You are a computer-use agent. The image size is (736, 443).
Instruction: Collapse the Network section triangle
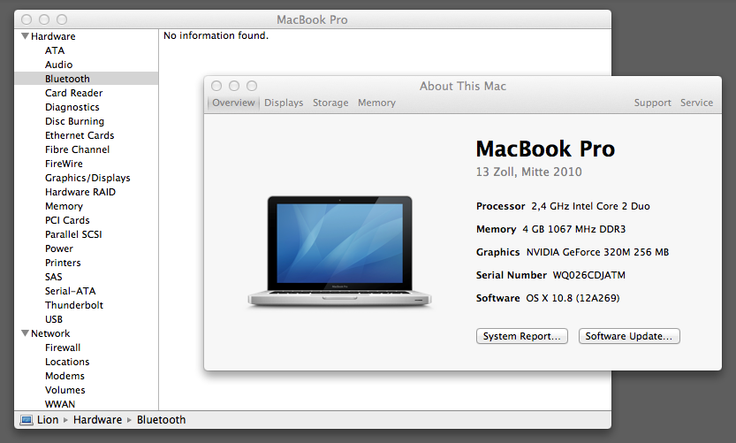coord(26,333)
